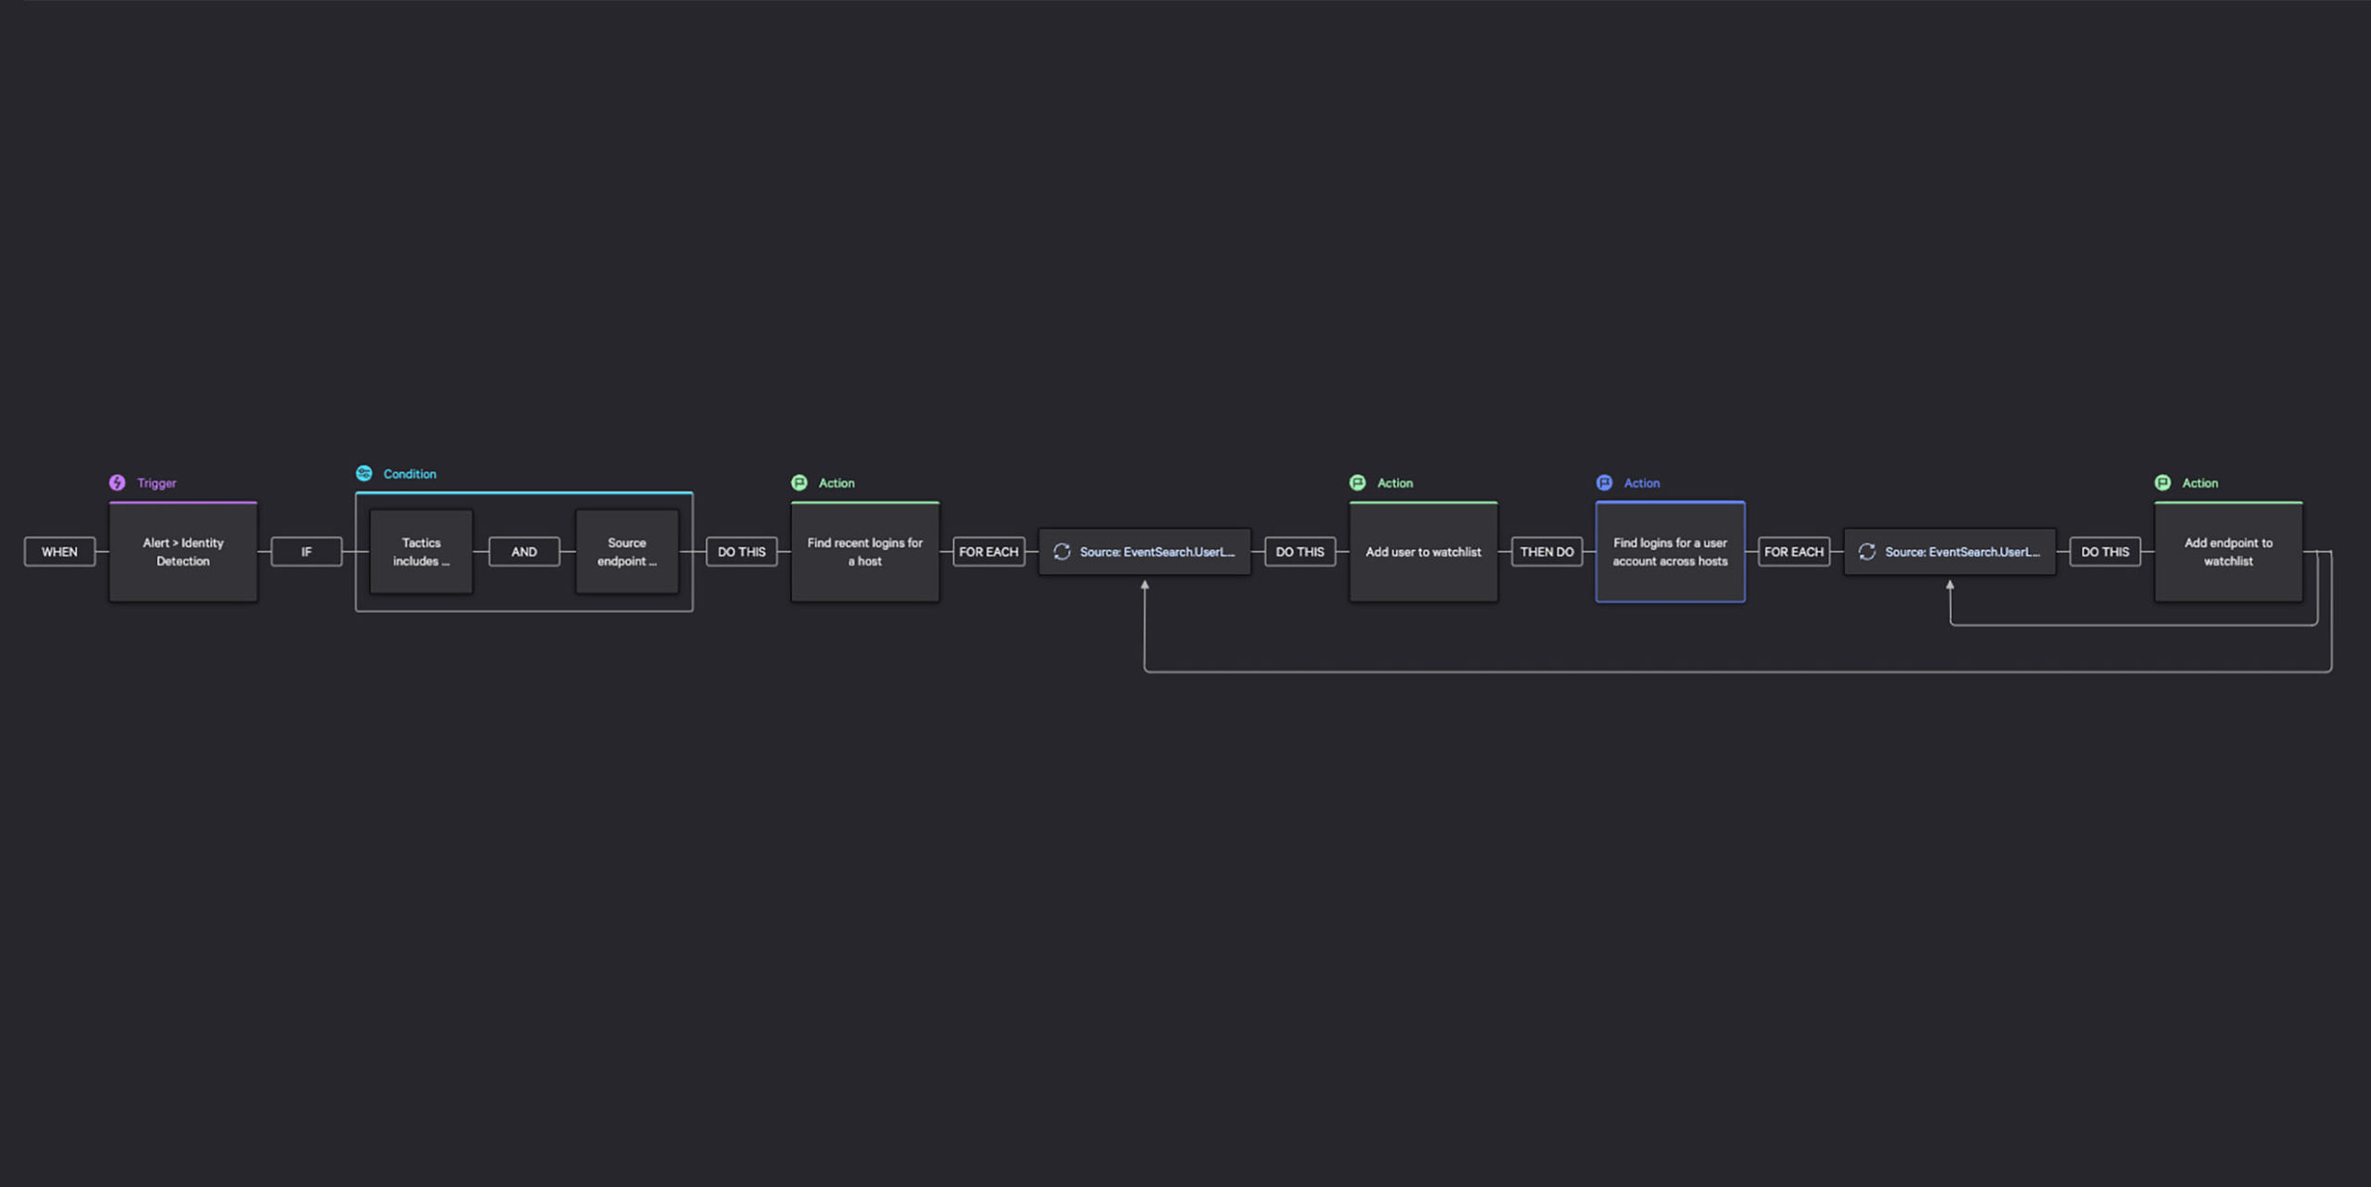Click the THEN DO connector
The height and width of the screenshot is (1187, 2371).
(1546, 551)
